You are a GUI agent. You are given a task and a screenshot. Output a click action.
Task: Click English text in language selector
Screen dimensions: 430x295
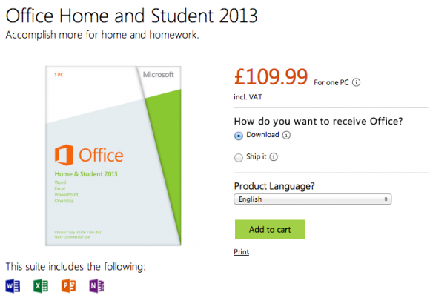tap(250, 199)
